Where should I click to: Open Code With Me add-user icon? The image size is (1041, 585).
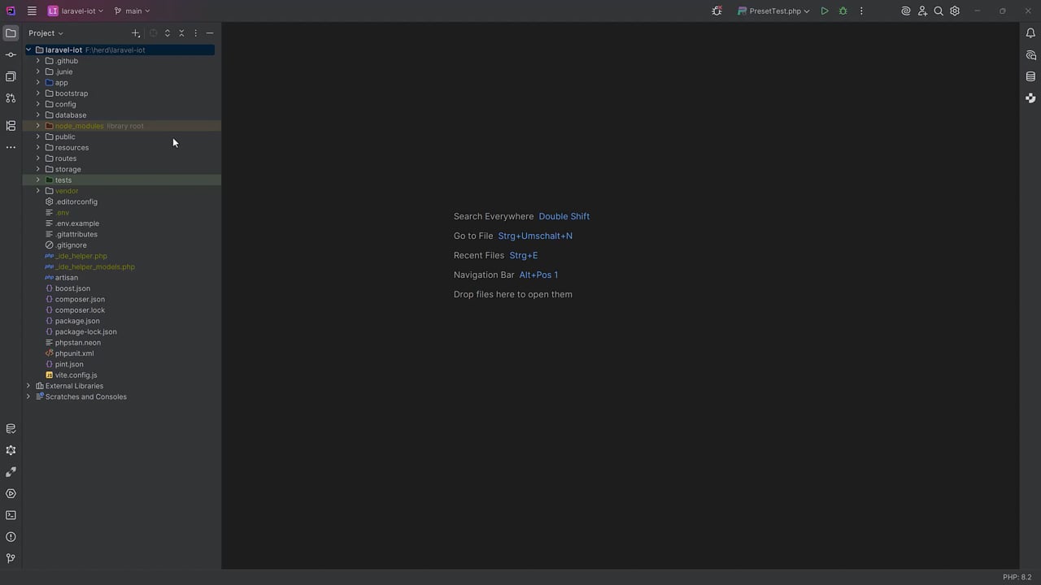click(x=922, y=11)
